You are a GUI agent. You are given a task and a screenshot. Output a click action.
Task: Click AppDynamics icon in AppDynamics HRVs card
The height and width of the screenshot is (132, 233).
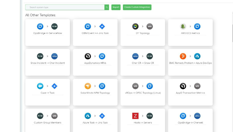(x=88, y=56)
